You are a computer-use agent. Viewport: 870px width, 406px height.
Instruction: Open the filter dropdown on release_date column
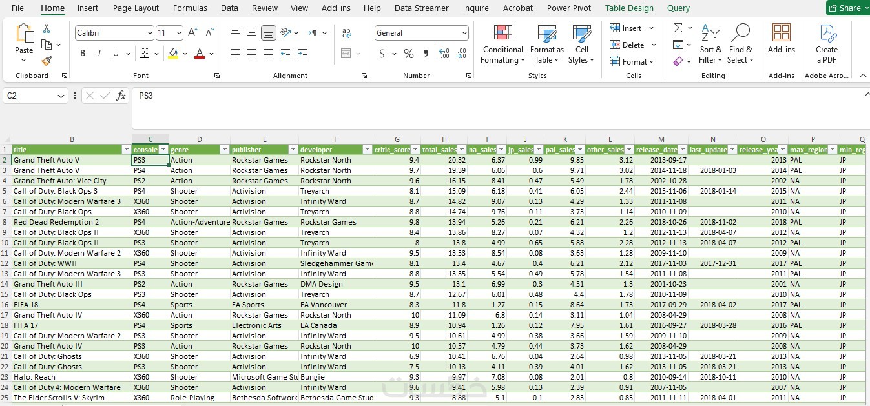[683, 149]
